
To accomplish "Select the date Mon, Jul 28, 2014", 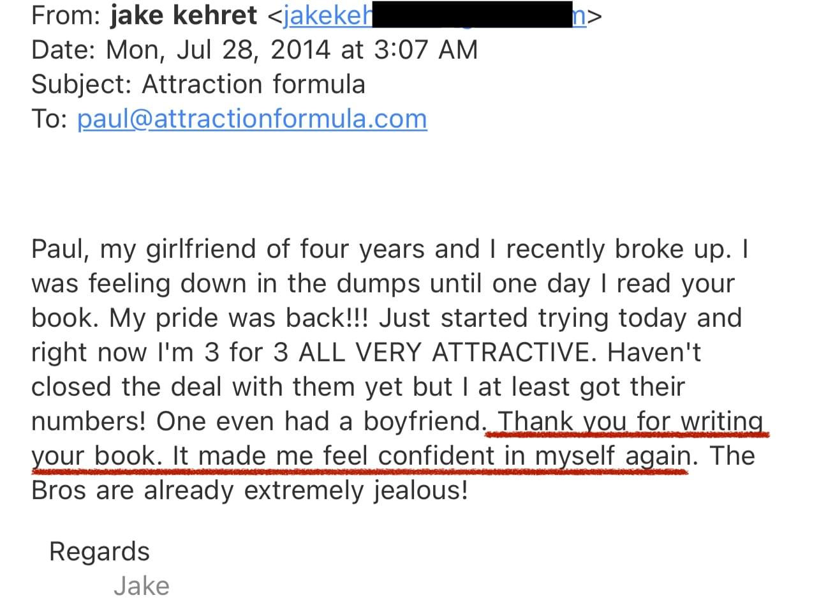I will coord(218,50).
